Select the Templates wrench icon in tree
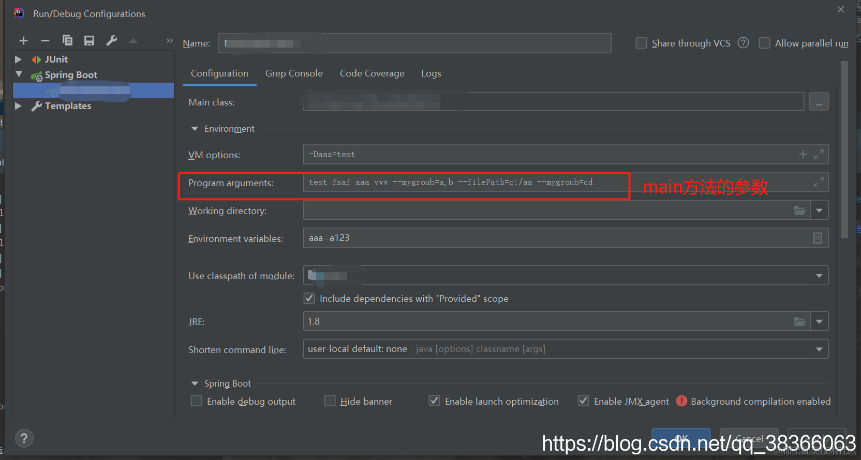 click(x=36, y=106)
